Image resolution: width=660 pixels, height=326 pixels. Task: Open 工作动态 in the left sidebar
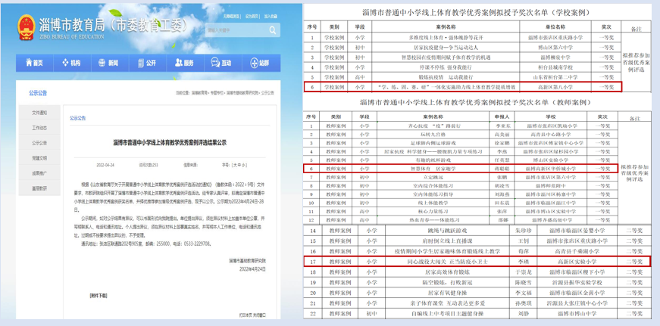[39, 128]
